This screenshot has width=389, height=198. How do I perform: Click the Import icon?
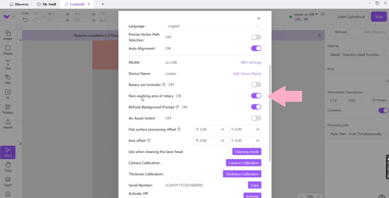8,123
